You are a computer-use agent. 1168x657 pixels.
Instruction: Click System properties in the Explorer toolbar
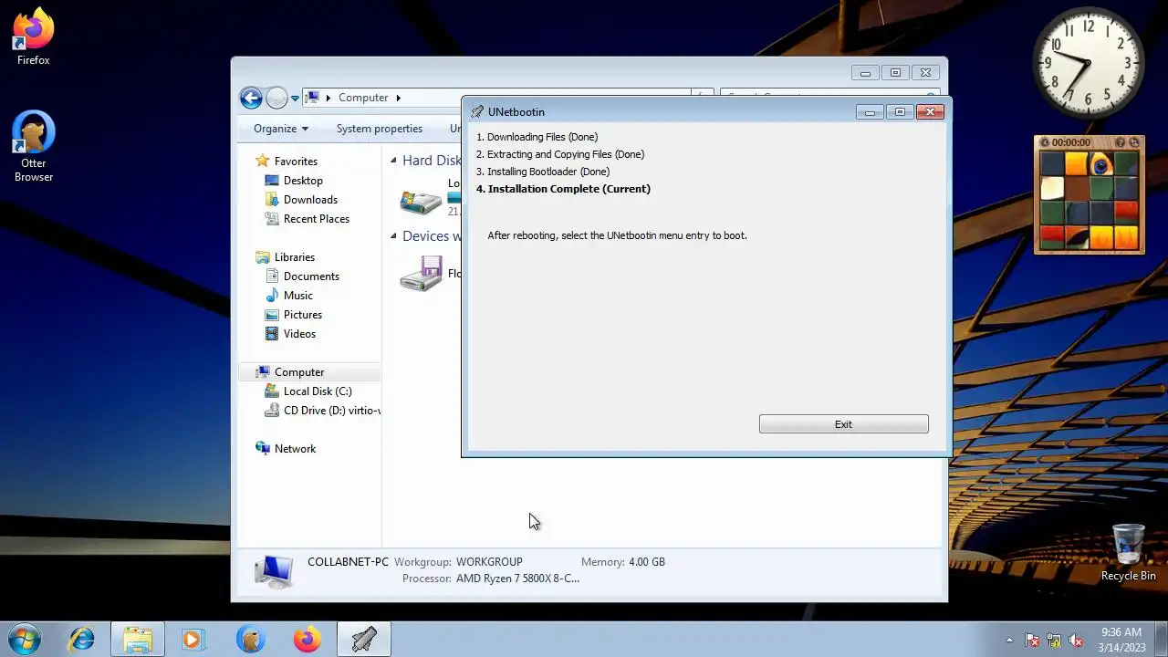point(380,129)
